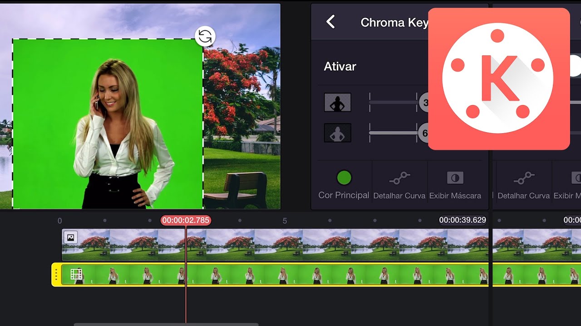Click the dark silhouette foreground icon
Image resolution: width=581 pixels, height=326 pixels.
pos(337,102)
